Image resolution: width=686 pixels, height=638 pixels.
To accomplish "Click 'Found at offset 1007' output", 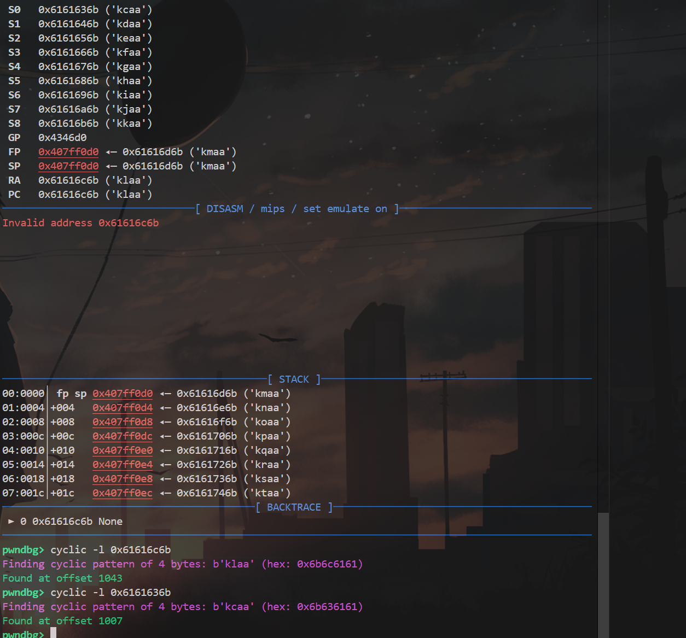I will [62, 621].
